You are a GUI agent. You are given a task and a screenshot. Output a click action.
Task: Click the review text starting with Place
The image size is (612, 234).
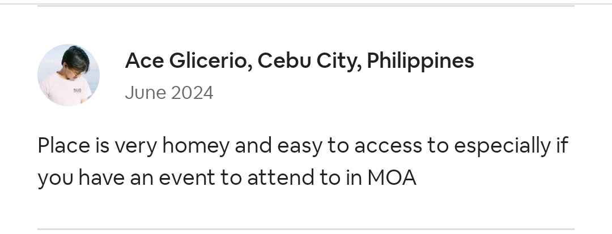(303, 162)
